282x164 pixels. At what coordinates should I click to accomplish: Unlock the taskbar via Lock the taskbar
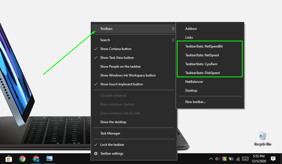(x=112, y=145)
